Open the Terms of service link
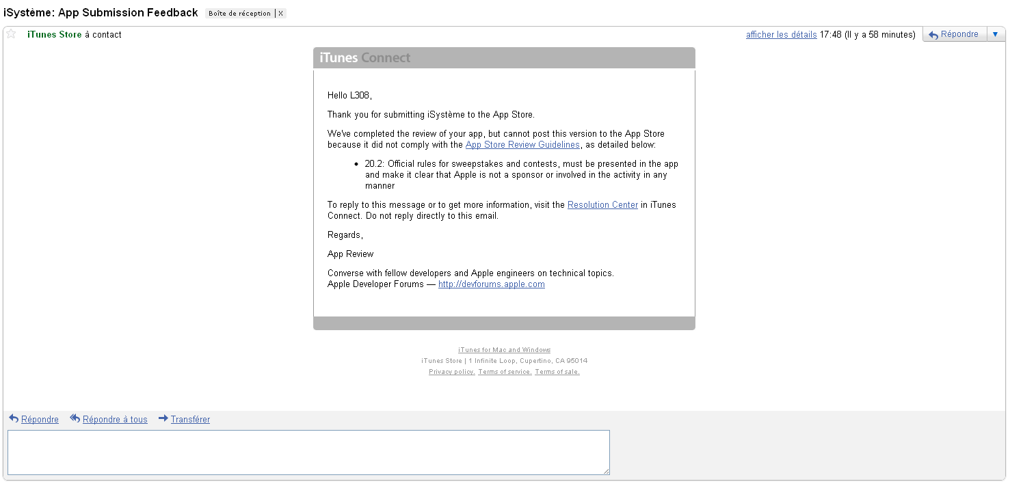The height and width of the screenshot is (486, 1010). [505, 372]
